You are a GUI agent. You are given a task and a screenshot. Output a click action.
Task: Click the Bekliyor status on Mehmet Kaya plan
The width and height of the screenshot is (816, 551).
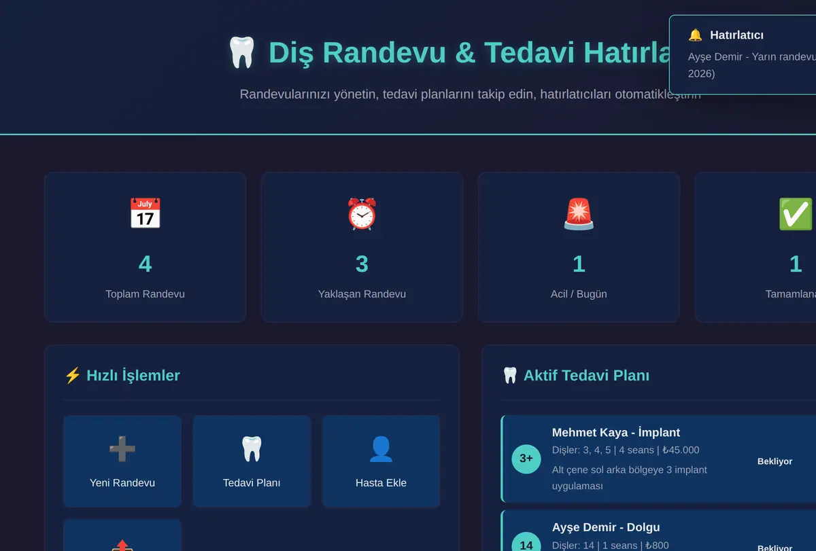click(775, 461)
